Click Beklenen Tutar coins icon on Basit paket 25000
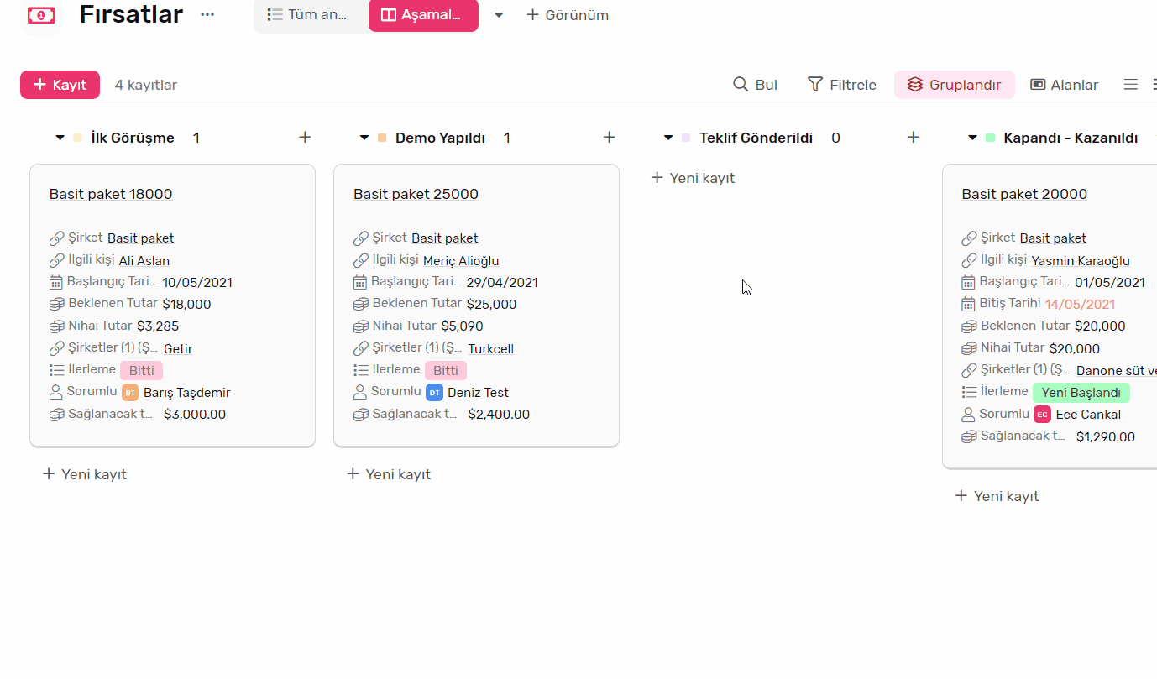1157x679 pixels. tap(361, 304)
